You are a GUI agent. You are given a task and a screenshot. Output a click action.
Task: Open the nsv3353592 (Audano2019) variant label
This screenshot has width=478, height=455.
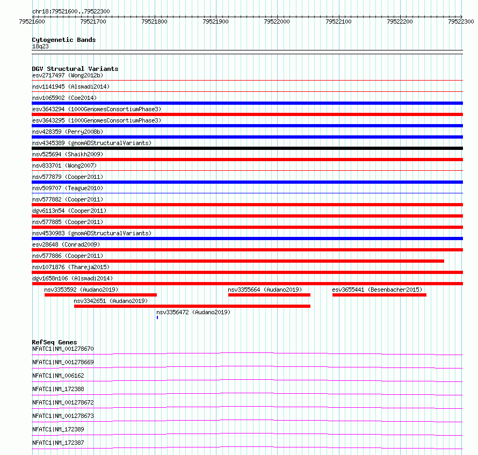coord(81,290)
